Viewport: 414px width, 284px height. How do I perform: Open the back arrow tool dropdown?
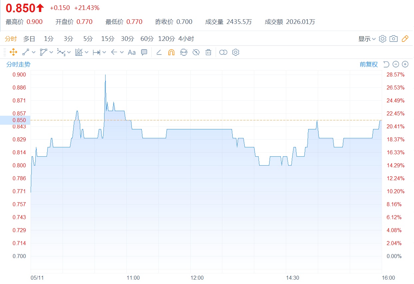(122, 52)
